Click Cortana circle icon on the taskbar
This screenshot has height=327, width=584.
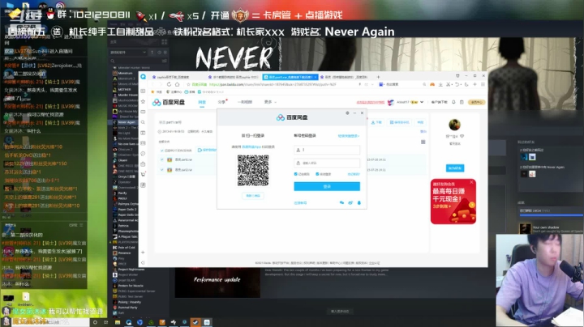[x=95, y=322]
